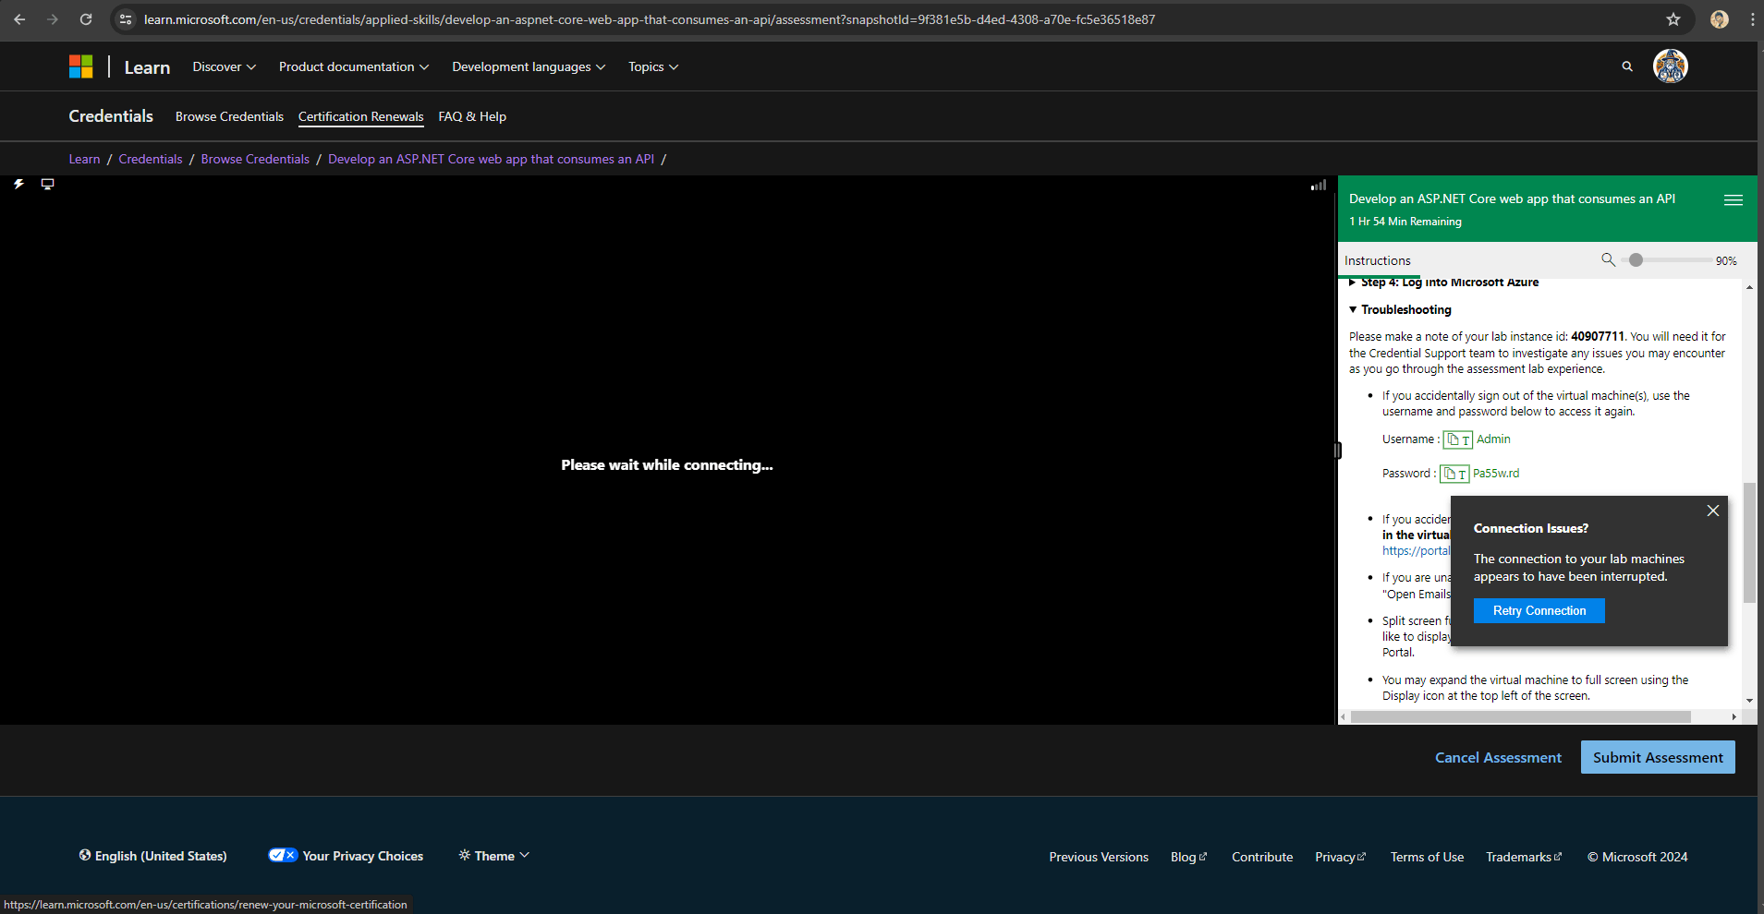
Task: Collapse the Troubleshooting section
Action: coord(1400,309)
